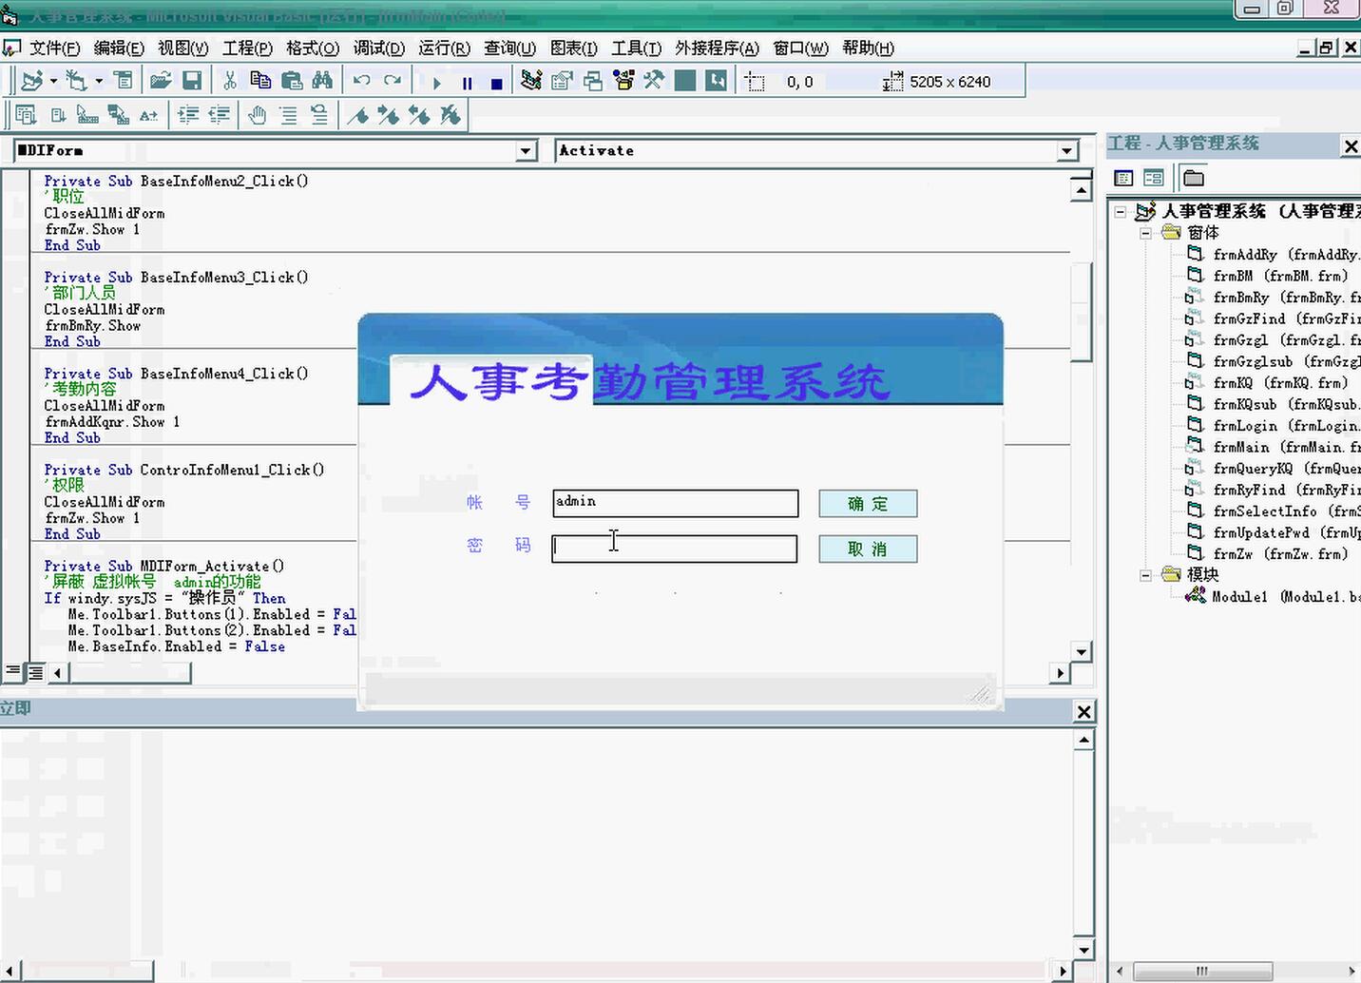
Task: Close the 工程 project explorer panel
Action: click(1351, 145)
